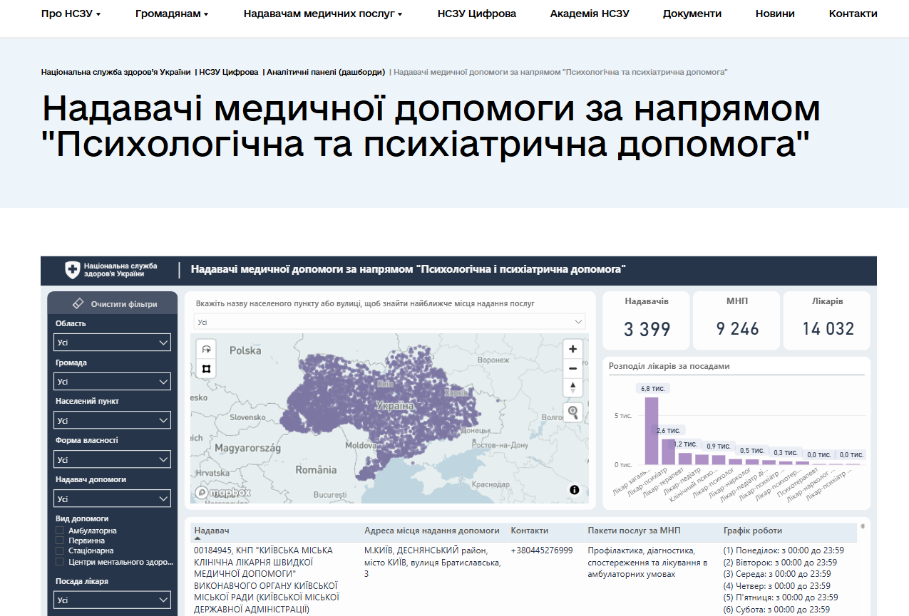Open the Посада лікаря filter dropdown
The image size is (909, 616).
tap(113, 600)
